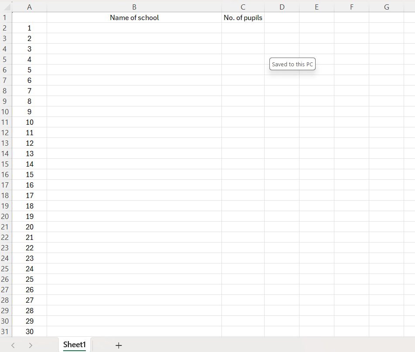The image size is (415, 352).
Task: Select the cell containing the number 10
Action: click(x=29, y=122)
